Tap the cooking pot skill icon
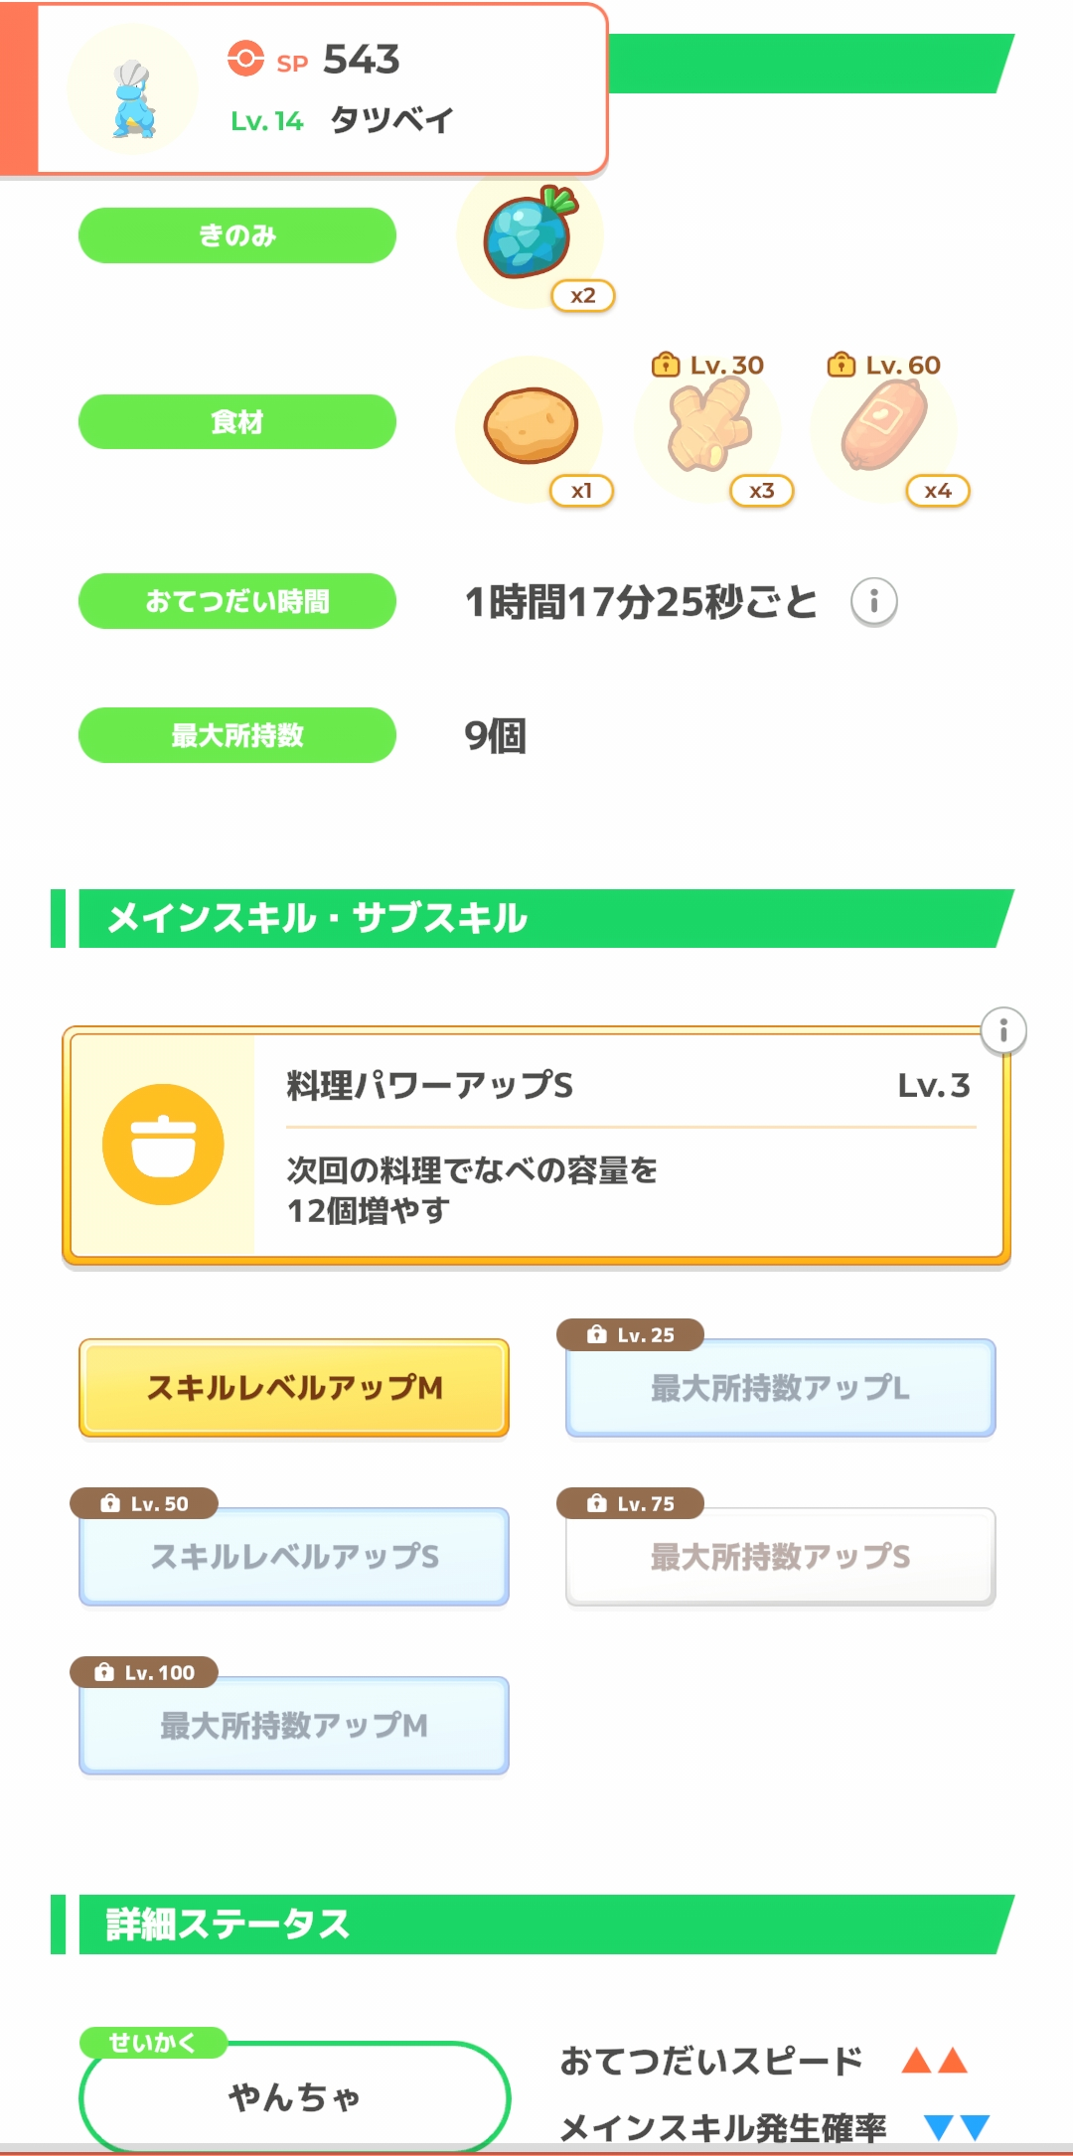1073x2156 pixels. [163, 1145]
